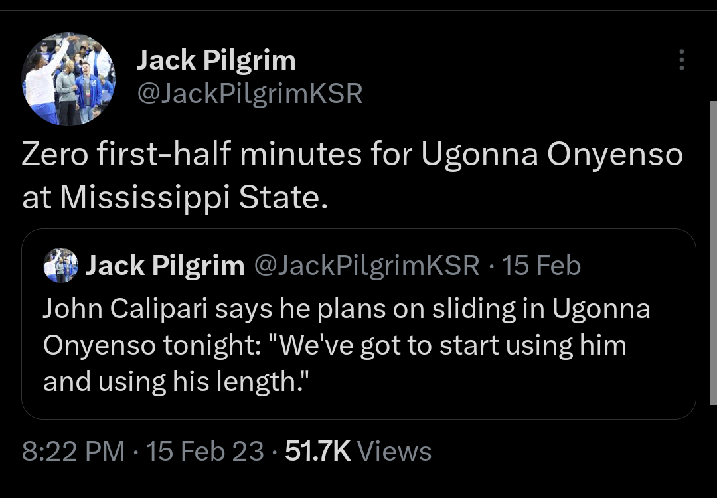Click the vertical scrollbar on the right edge
Image resolution: width=717 pixels, height=498 pixels.
coord(713,252)
